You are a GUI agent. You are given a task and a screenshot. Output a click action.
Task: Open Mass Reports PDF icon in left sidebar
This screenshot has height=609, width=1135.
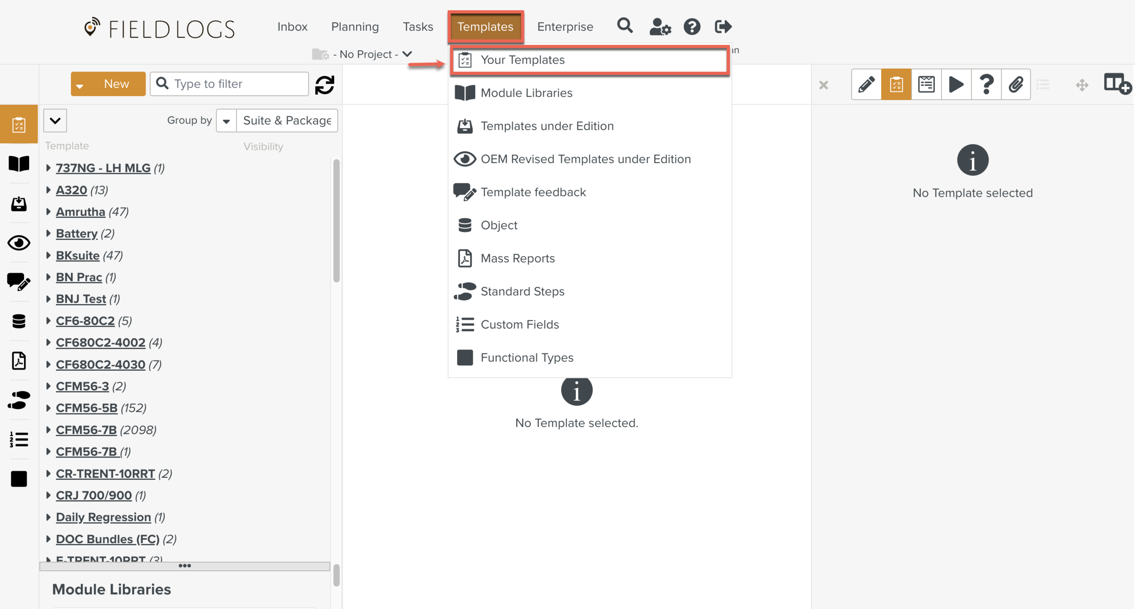[19, 361]
